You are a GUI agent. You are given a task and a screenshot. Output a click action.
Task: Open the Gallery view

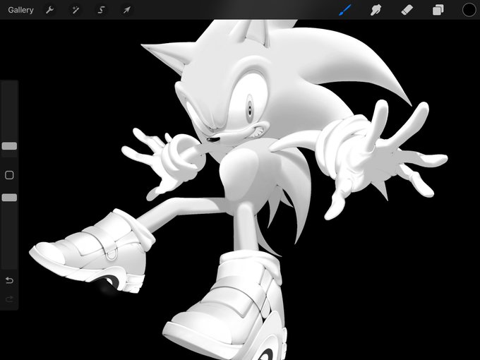pos(20,10)
